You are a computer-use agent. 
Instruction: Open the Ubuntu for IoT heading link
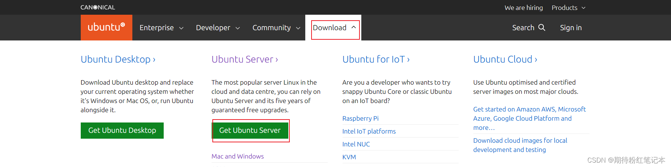point(376,59)
